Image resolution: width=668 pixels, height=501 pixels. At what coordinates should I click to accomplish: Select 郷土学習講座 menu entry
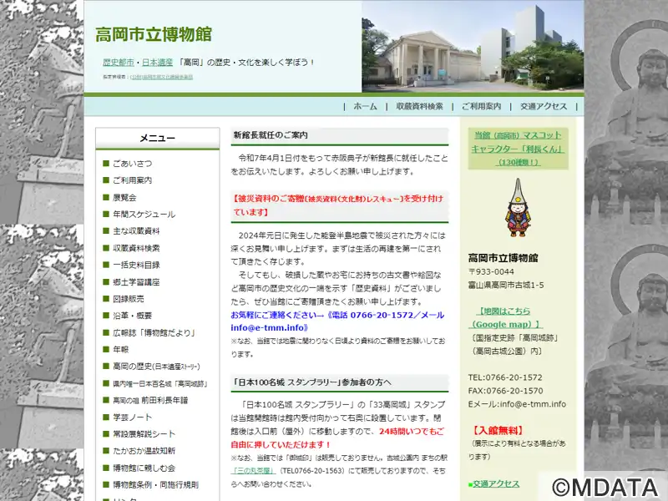click(x=136, y=282)
